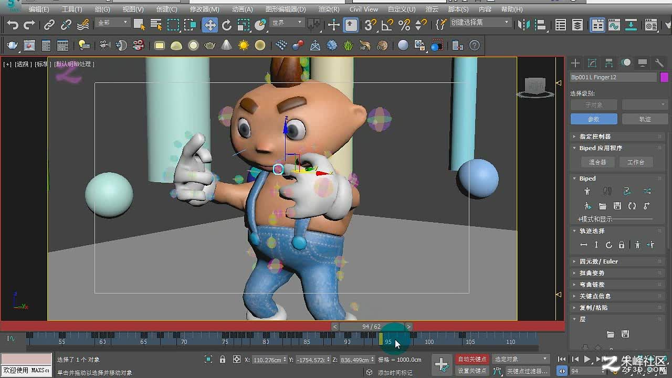Open the Curve Editor icon
The width and height of the screenshot is (672, 378).
[614, 25]
